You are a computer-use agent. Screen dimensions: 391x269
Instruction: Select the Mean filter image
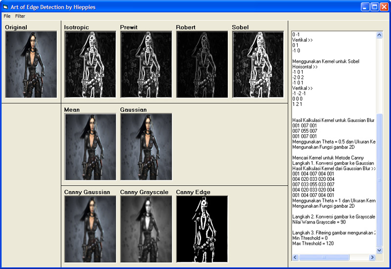(90, 147)
